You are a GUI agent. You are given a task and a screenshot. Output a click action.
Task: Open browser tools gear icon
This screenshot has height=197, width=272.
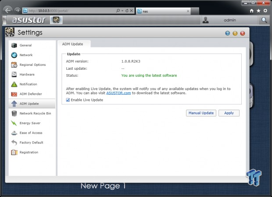pyautogui.click(x=265, y=11)
